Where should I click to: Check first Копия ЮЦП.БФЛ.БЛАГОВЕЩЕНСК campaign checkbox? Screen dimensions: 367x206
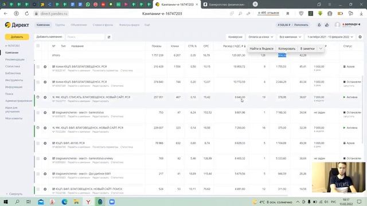(38, 67)
